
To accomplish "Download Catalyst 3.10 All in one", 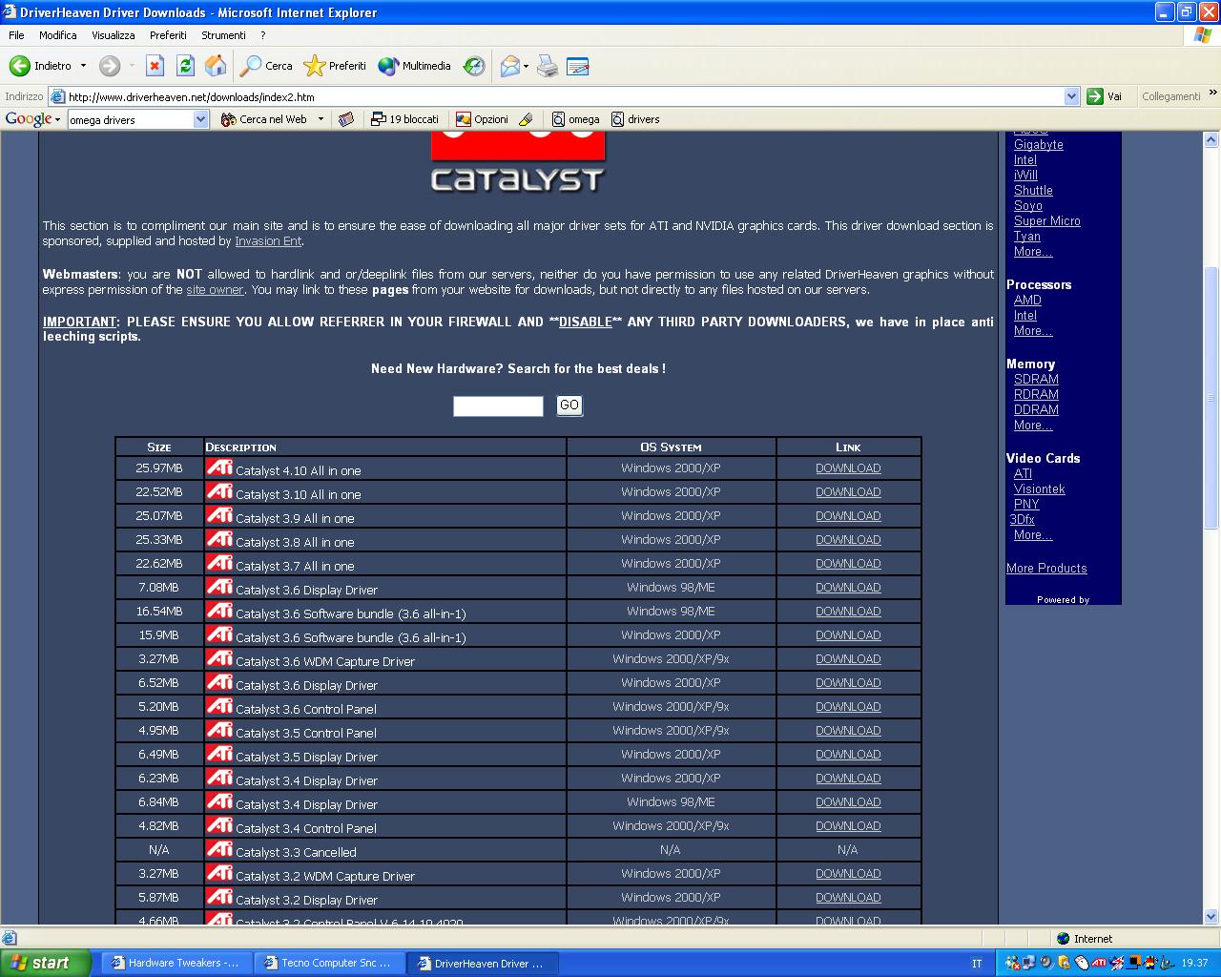I will coord(848,492).
